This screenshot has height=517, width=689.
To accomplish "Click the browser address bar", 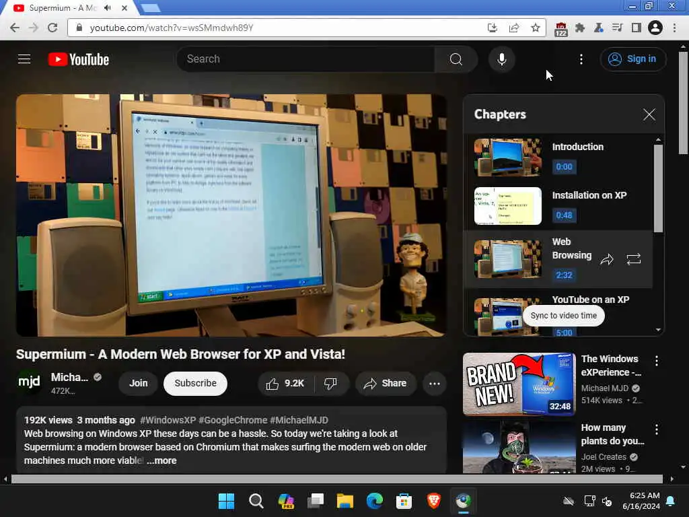I will point(281,28).
